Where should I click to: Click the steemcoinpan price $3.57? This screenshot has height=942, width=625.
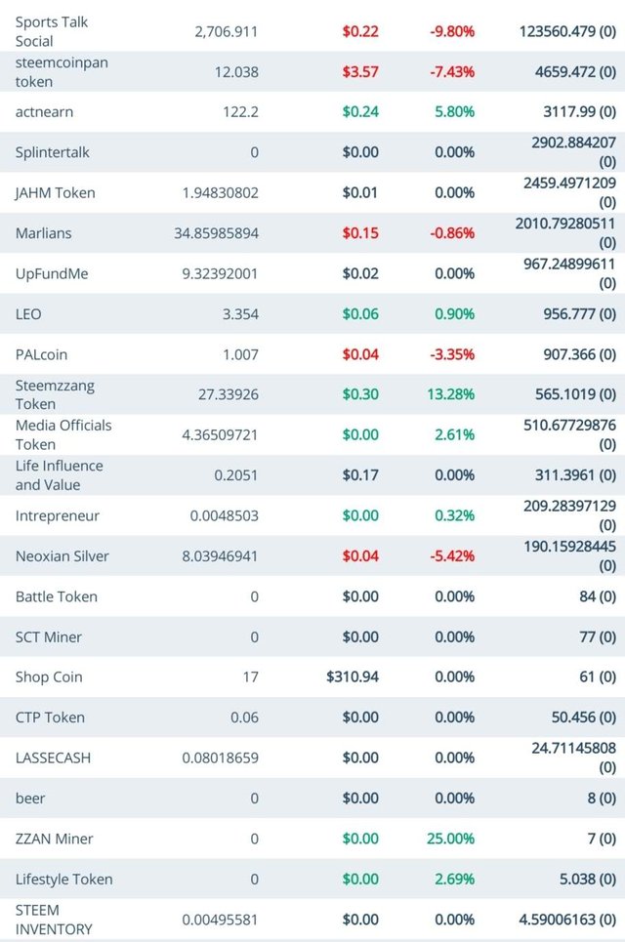pos(360,72)
